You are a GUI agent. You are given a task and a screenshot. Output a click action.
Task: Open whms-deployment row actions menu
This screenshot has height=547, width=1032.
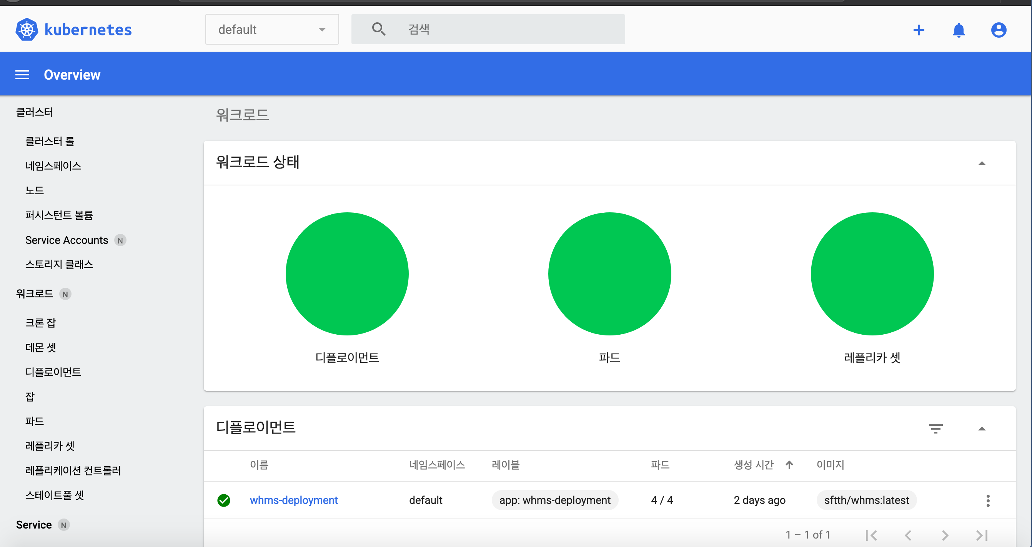(x=988, y=500)
